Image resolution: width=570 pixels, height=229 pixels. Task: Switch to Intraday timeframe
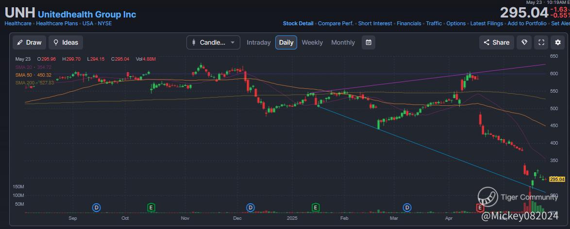tap(258, 43)
